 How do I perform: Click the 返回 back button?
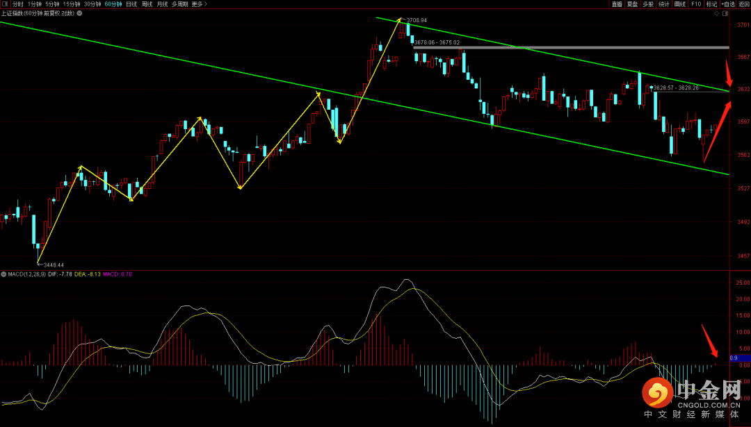[744, 4]
